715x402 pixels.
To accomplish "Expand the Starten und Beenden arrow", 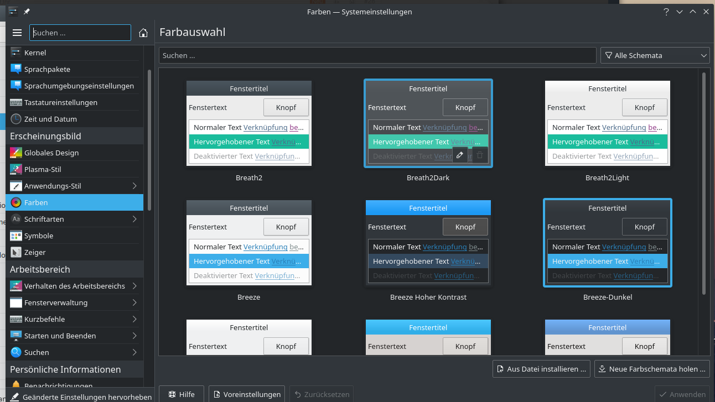I will point(134,336).
